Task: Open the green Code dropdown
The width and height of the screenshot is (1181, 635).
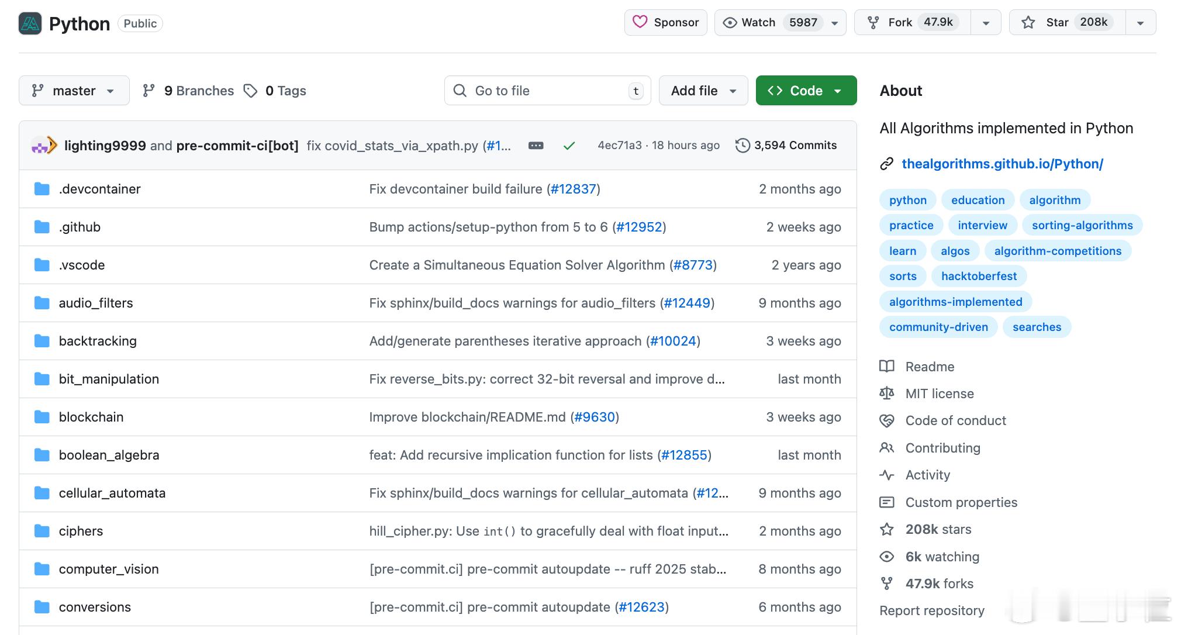Action: click(x=806, y=91)
